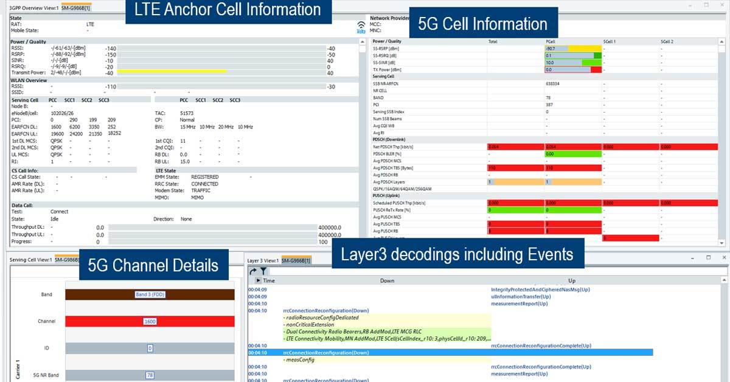Click the Layer 3 list scrollbar up arrow
Viewport: 730px width, 382px height.
coord(723,280)
